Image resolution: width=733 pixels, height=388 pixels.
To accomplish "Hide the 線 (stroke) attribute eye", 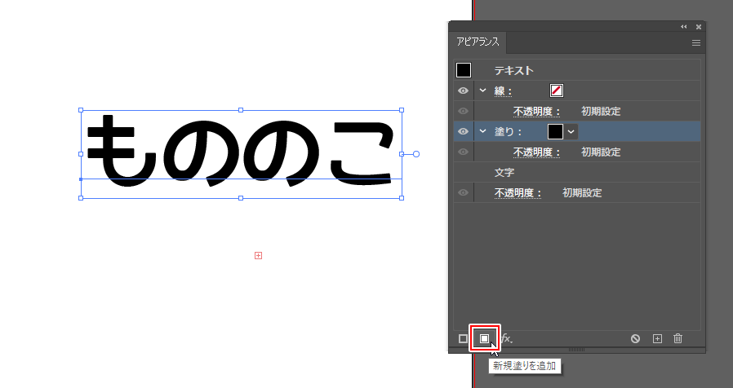I will (463, 90).
